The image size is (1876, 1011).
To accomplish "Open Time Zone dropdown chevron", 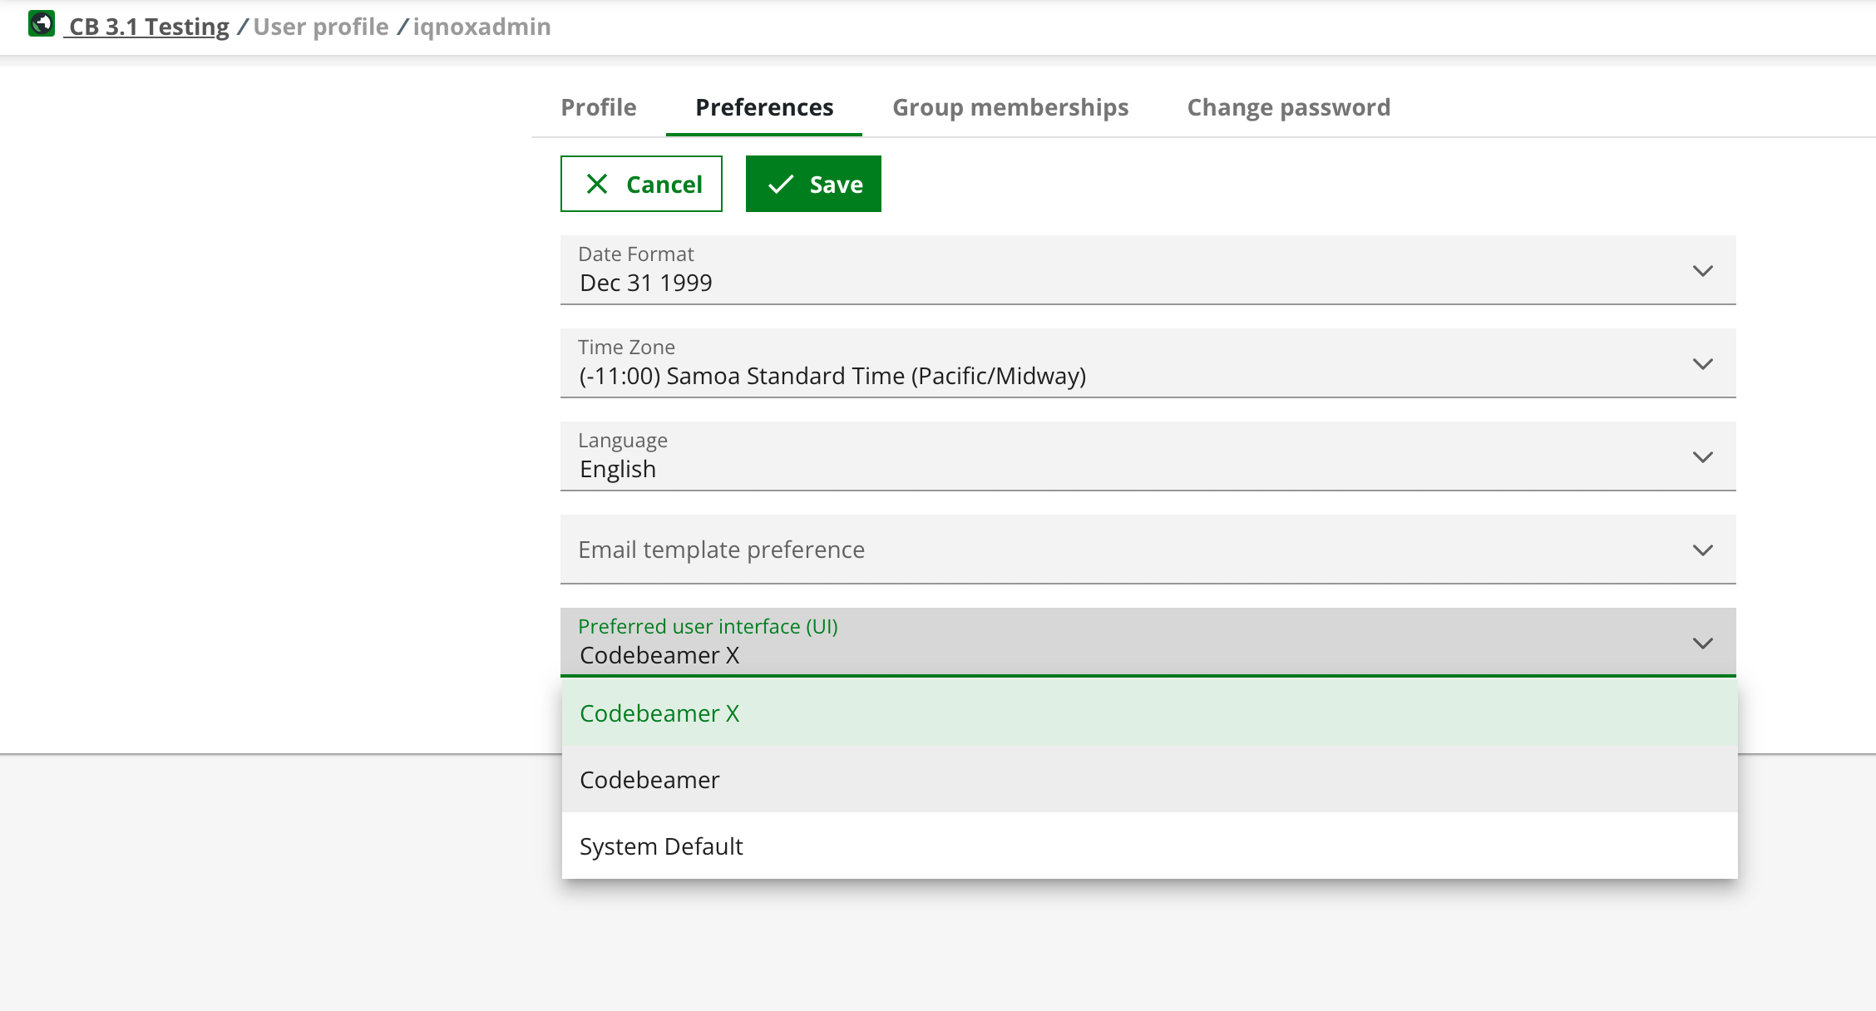I will [1702, 364].
